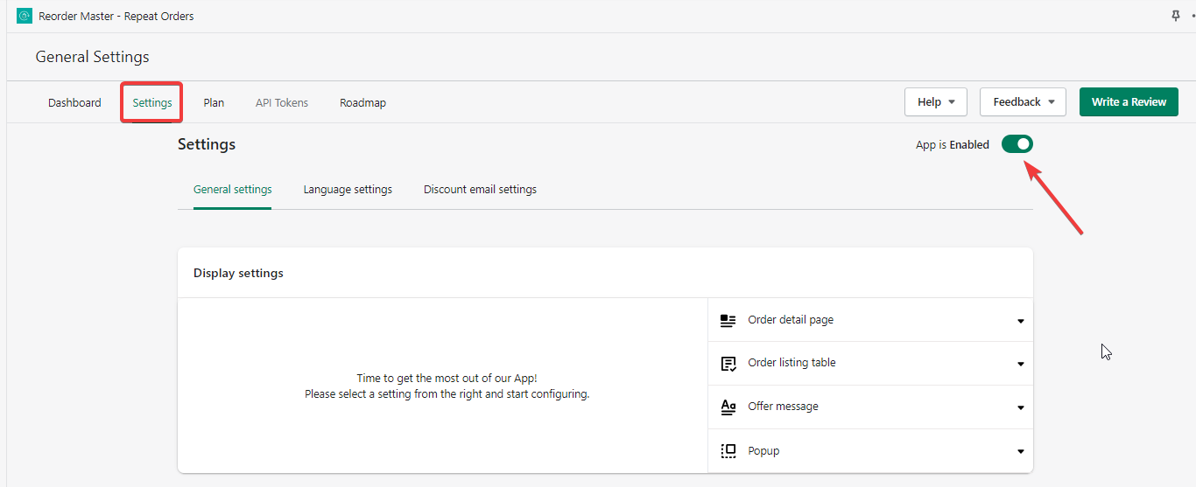
Task: Click the Offer message text icon
Action: pos(728,407)
